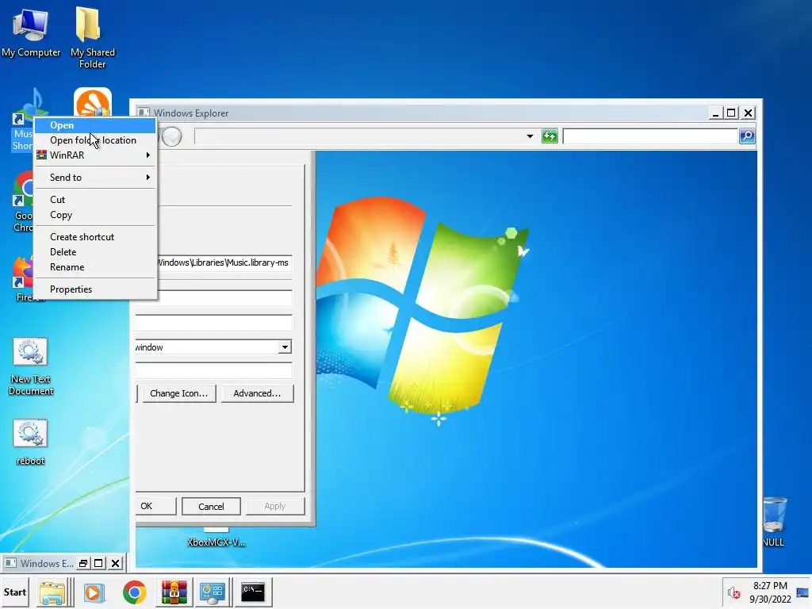Open the taskbar file explorer folder icon
Viewport: 812px width, 609px height.
pos(52,592)
